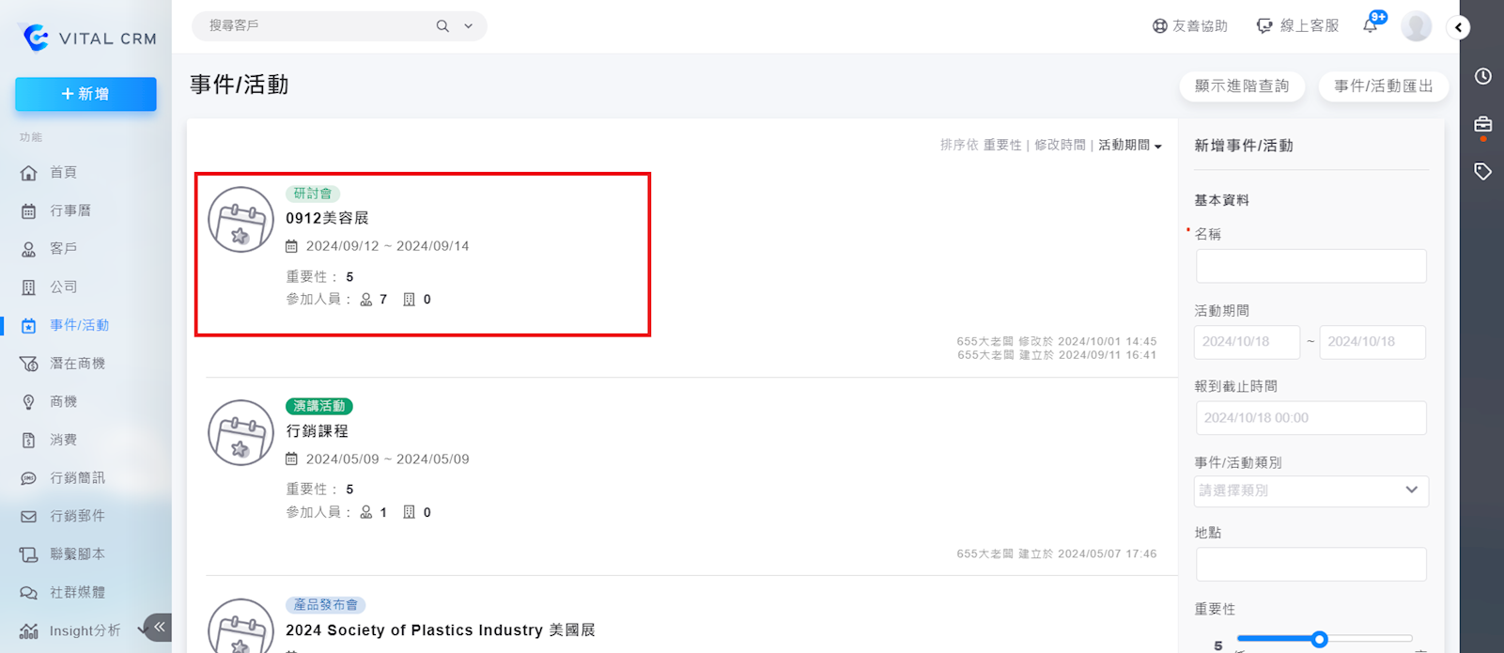Viewport: 1504px width, 653px height.
Task: Open the 活動期間 sort dropdown
Action: (x=1130, y=146)
